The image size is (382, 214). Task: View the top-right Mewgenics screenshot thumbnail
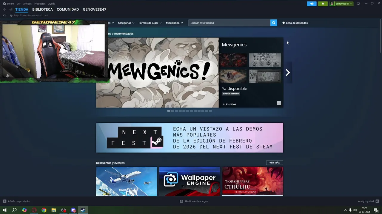(x=265, y=60)
